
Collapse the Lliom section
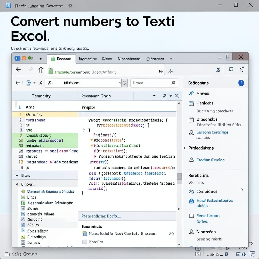point(17,176)
